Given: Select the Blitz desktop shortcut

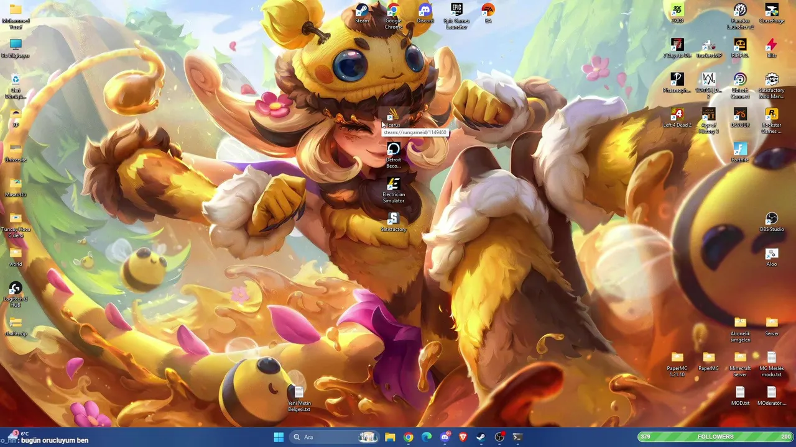Looking at the screenshot, I should 772,48.
